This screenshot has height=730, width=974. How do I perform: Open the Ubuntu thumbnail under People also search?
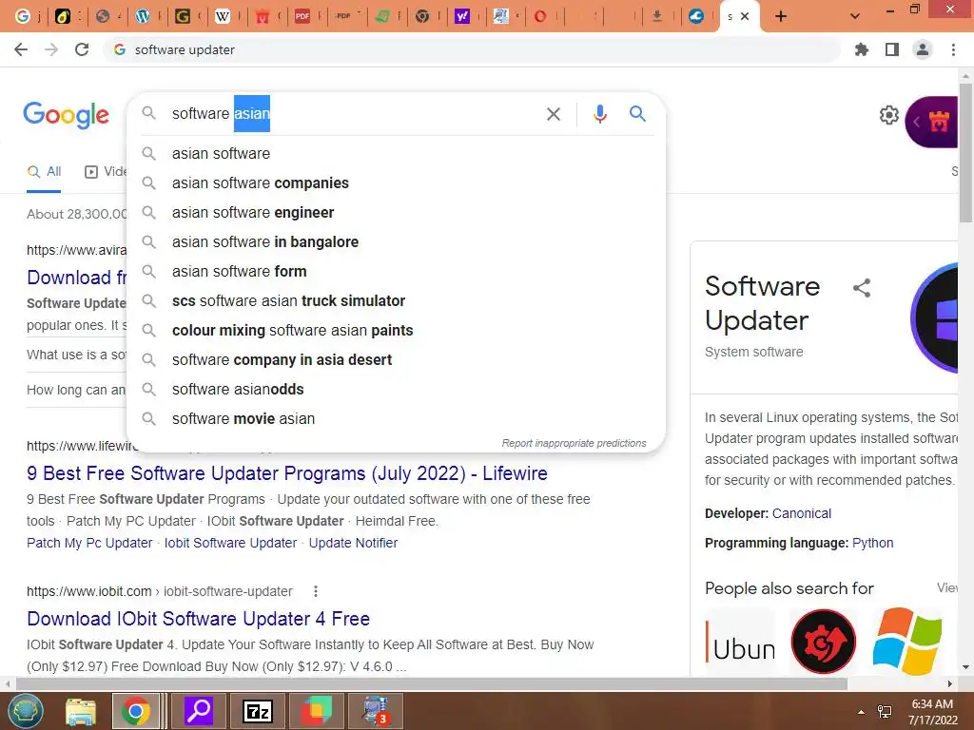tap(740, 642)
